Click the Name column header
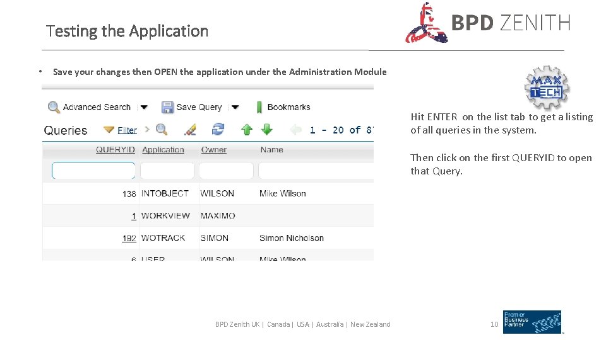Screen dimensions: 606x340 coord(271,150)
